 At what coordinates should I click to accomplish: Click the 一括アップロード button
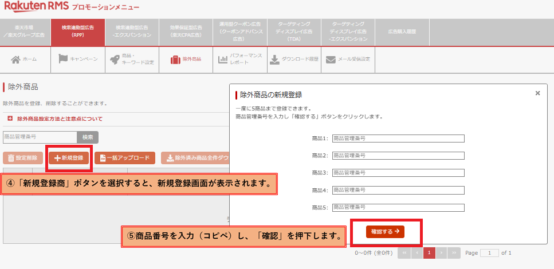click(125, 158)
